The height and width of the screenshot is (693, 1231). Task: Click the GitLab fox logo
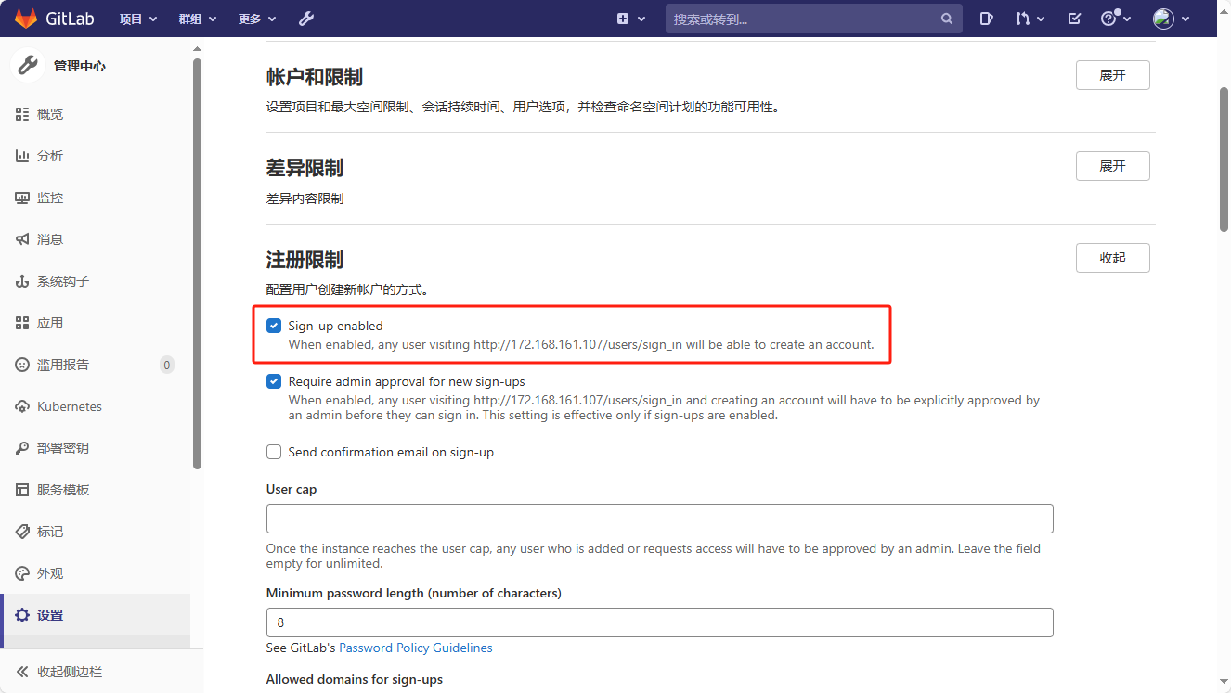(x=25, y=19)
